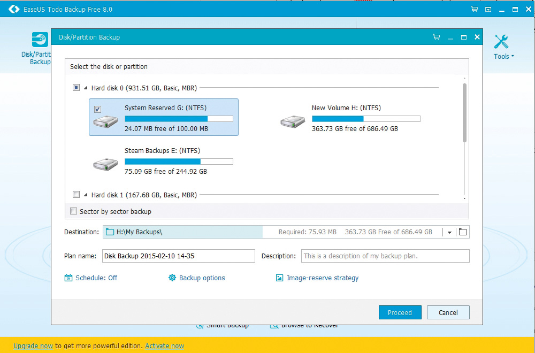Click the scroll up arrow in partition list
Image resolution: width=535 pixels, height=353 pixels.
coord(464,79)
